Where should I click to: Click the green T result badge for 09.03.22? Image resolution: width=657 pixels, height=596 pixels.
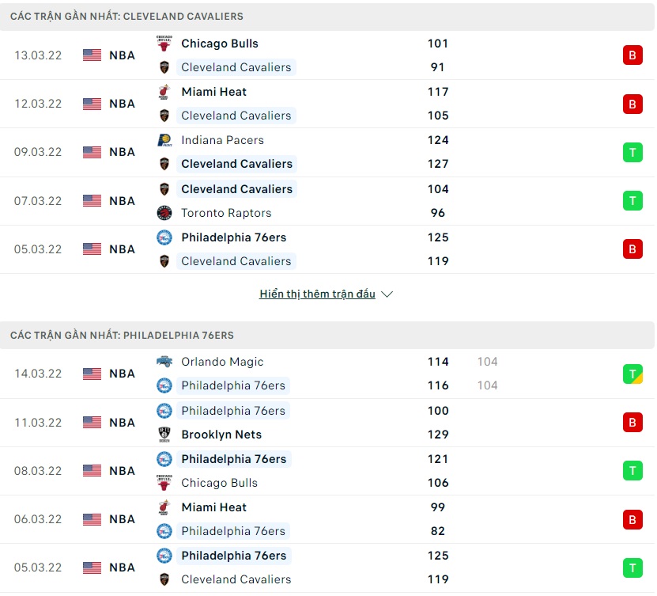coord(632,152)
